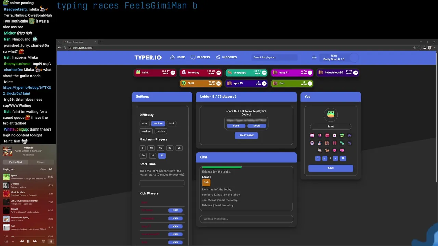Select medium difficulty
The height and width of the screenshot is (246, 438).
(158, 123)
